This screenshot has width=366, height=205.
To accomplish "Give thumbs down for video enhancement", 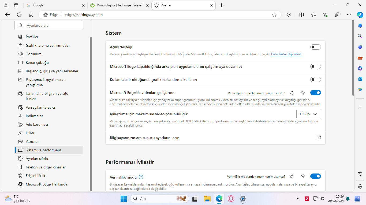I will [x=303, y=93].
